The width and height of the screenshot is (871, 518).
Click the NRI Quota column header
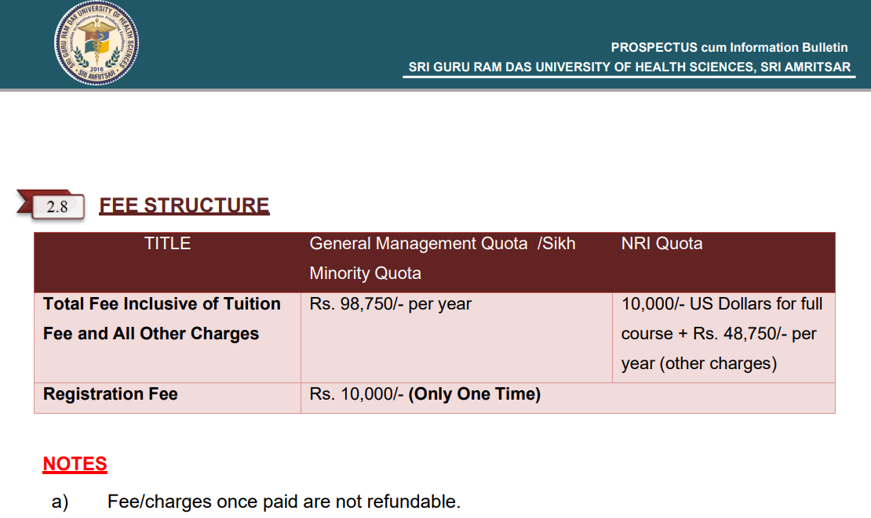(x=661, y=244)
